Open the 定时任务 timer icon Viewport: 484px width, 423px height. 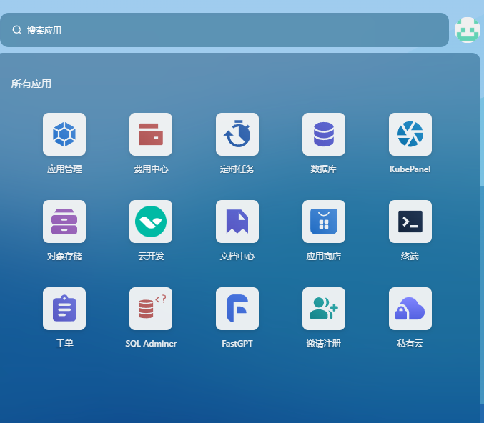[x=237, y=134]
